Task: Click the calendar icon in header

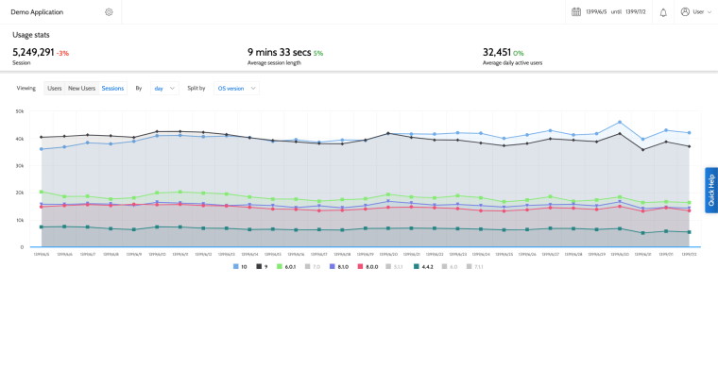Action: click(576, 12)
